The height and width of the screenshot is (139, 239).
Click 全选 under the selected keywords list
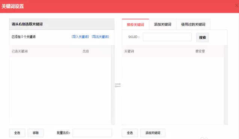pos(17,133)
